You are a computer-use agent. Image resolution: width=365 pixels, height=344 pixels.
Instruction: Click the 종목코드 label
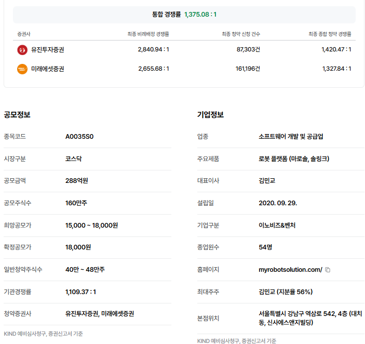click(15, 137)
